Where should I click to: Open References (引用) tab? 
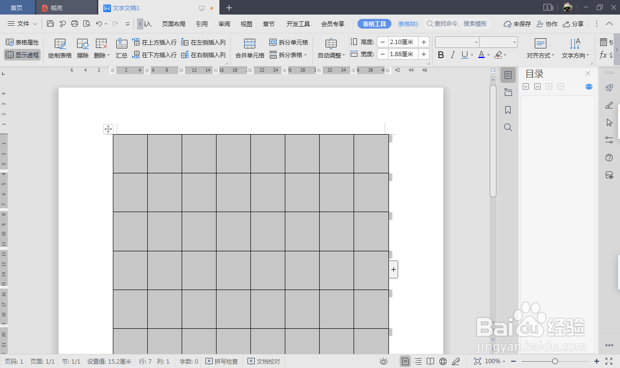click(x=202, y=24)
